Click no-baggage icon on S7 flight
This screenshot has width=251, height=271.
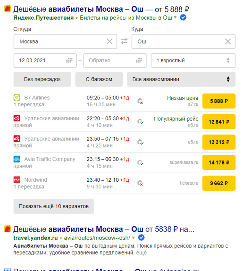click(140, 101)
